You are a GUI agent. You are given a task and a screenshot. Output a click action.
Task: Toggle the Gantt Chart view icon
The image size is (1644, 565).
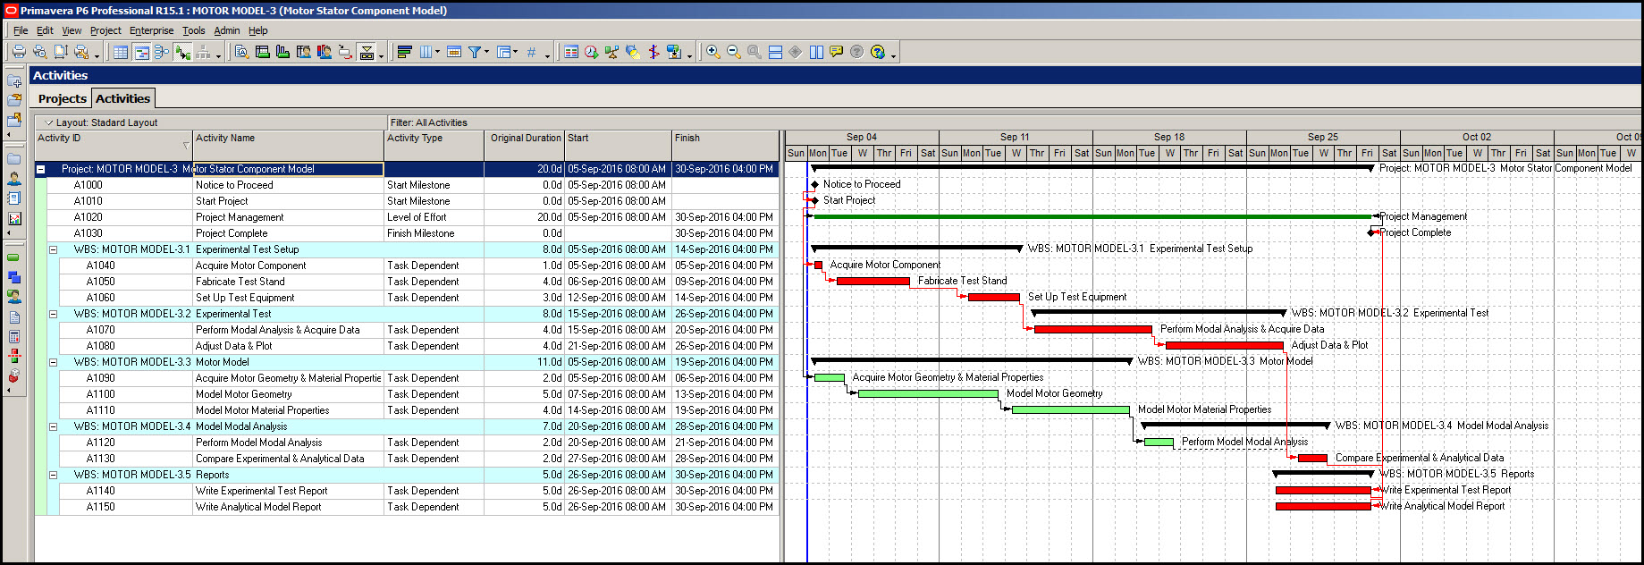point(141,52)
